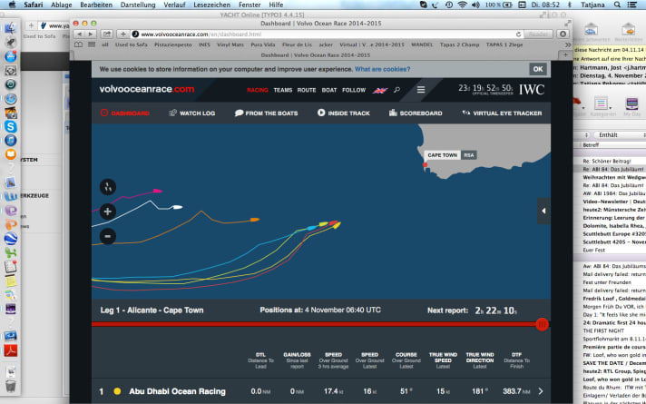
Task: Click Abu Dhabi Ocean Racing team name
Action: pos(177,391)
